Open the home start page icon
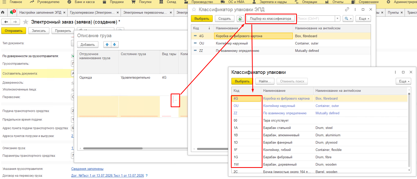The height and width of the screenshot is (179, 417). click(3, 12)
